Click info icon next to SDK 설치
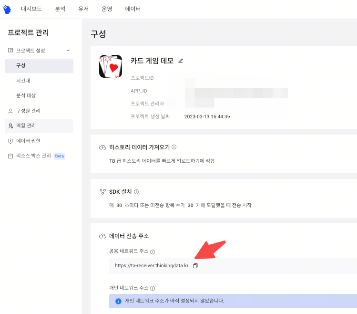This screenshot has width=357, height=314. pos(136,192)
